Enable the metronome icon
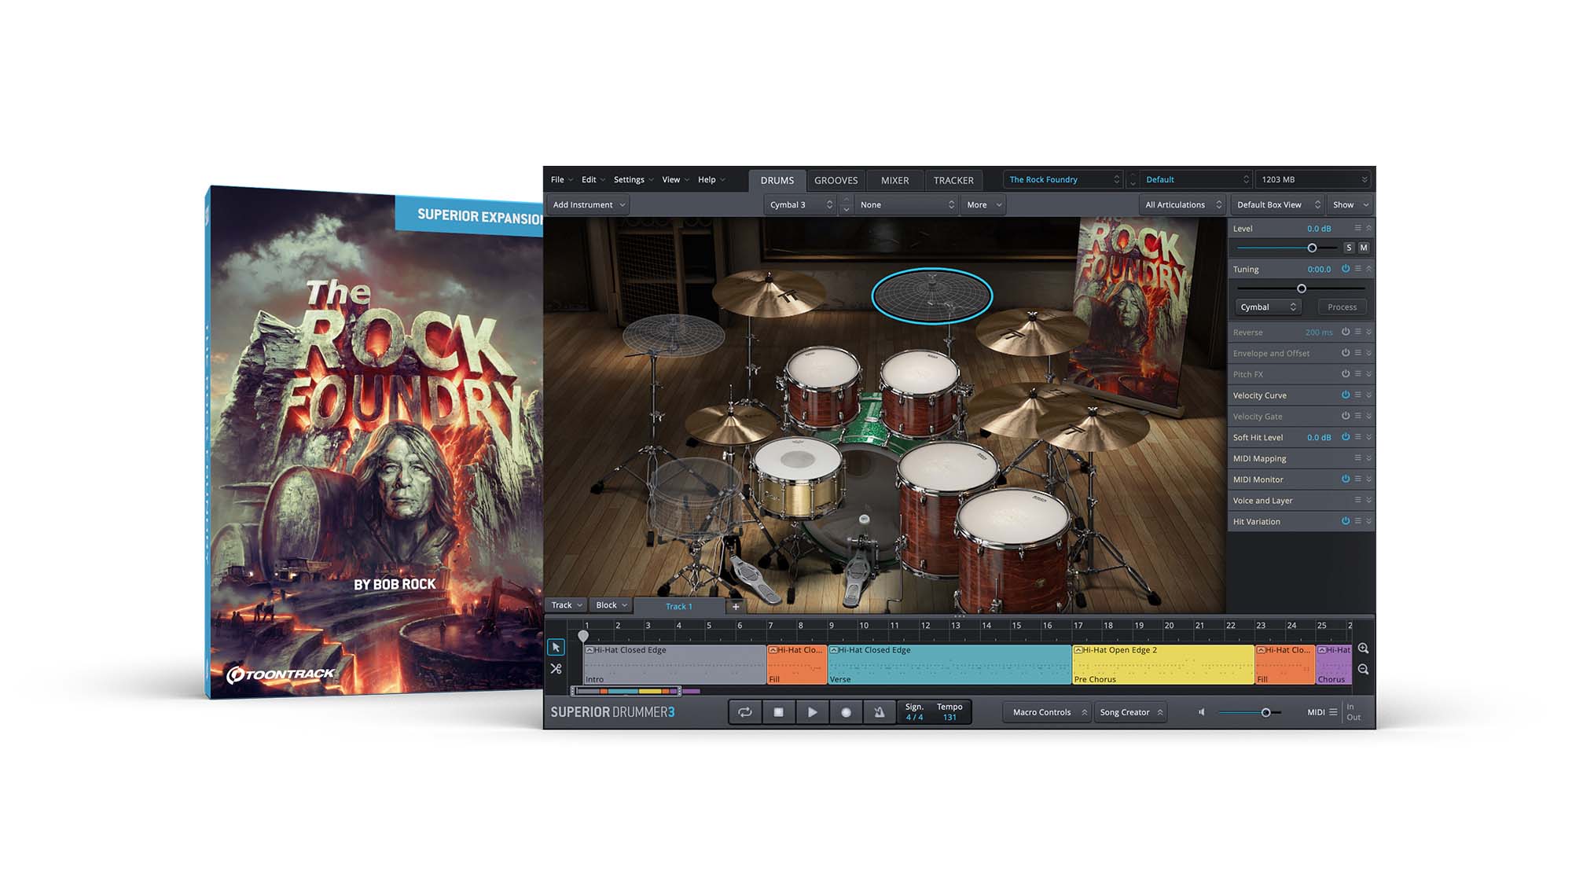Viewport: 1572px width, 878px height. coord(879,712)
